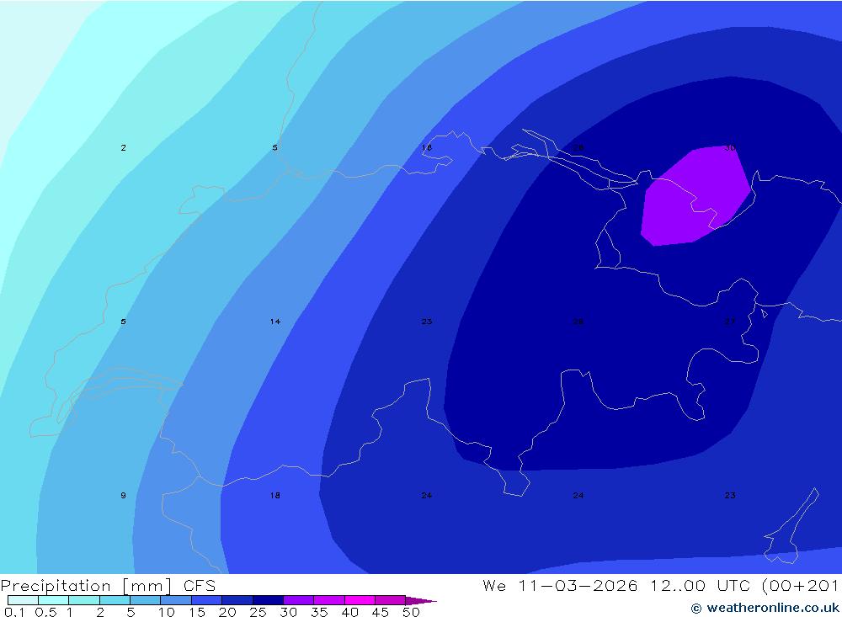The image size is (842, 617).
Task: Click the map grid value 27
Action: [x=730, y=322]
